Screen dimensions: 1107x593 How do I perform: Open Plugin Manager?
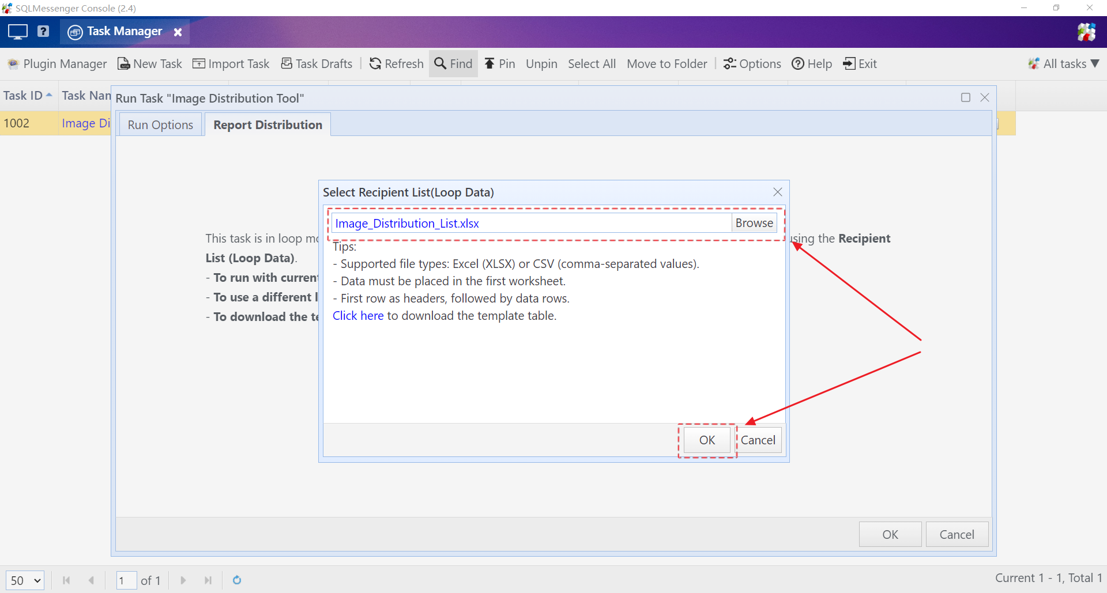(x=57, y=64)
